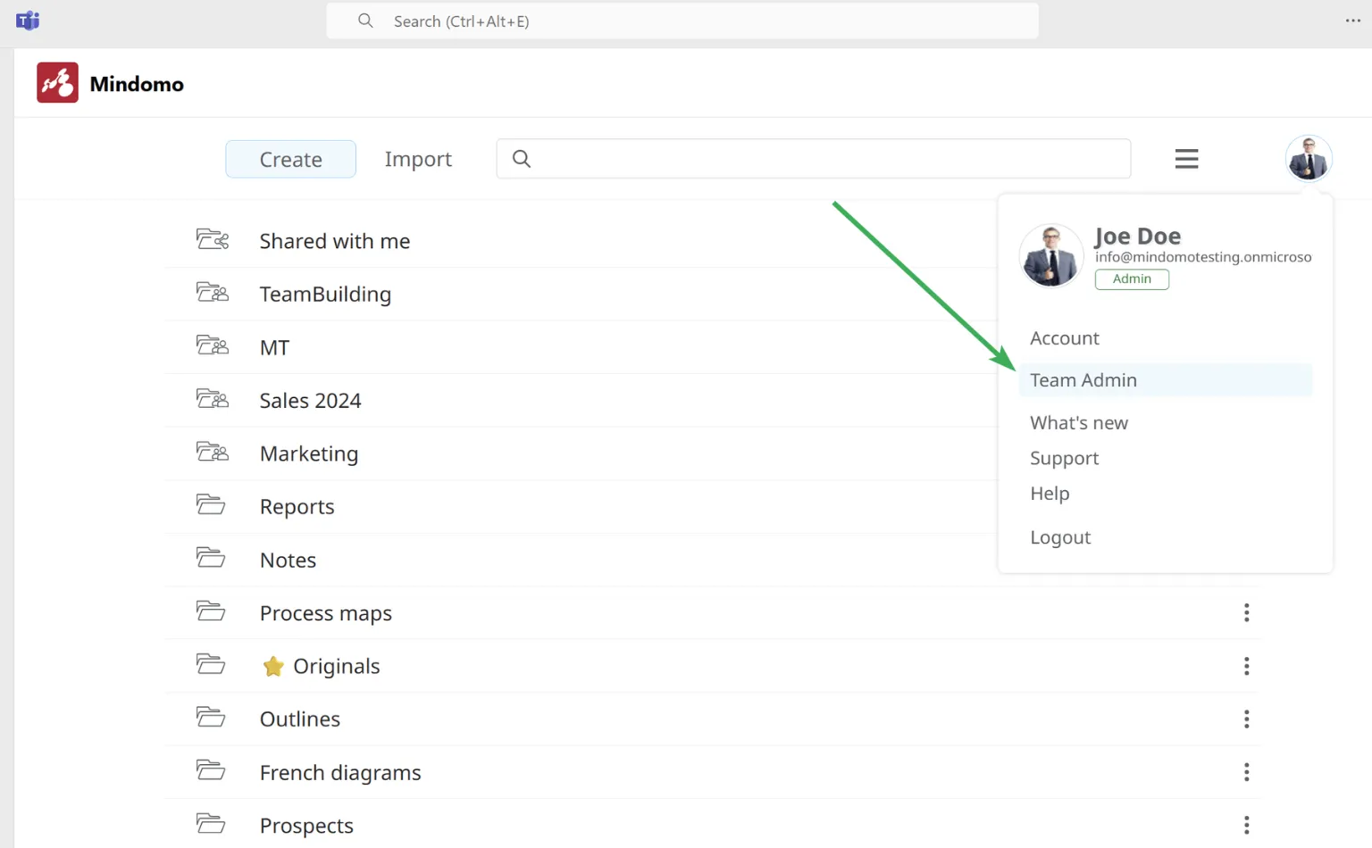
Task: Click the star icon beside Originals
Action: click(273, 667)
